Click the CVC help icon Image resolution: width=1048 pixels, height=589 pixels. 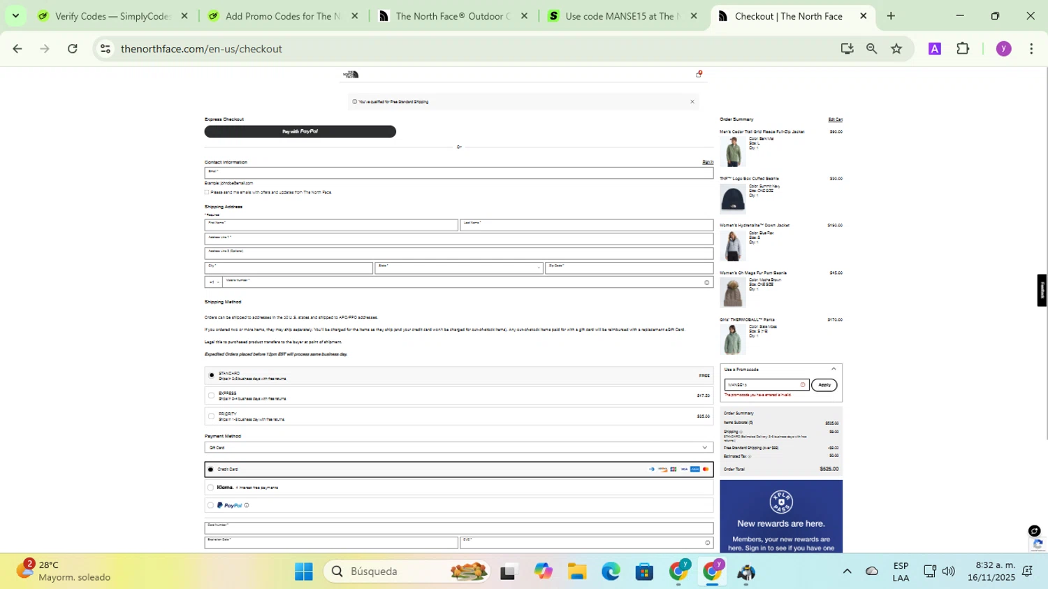(x=708, y=543)
